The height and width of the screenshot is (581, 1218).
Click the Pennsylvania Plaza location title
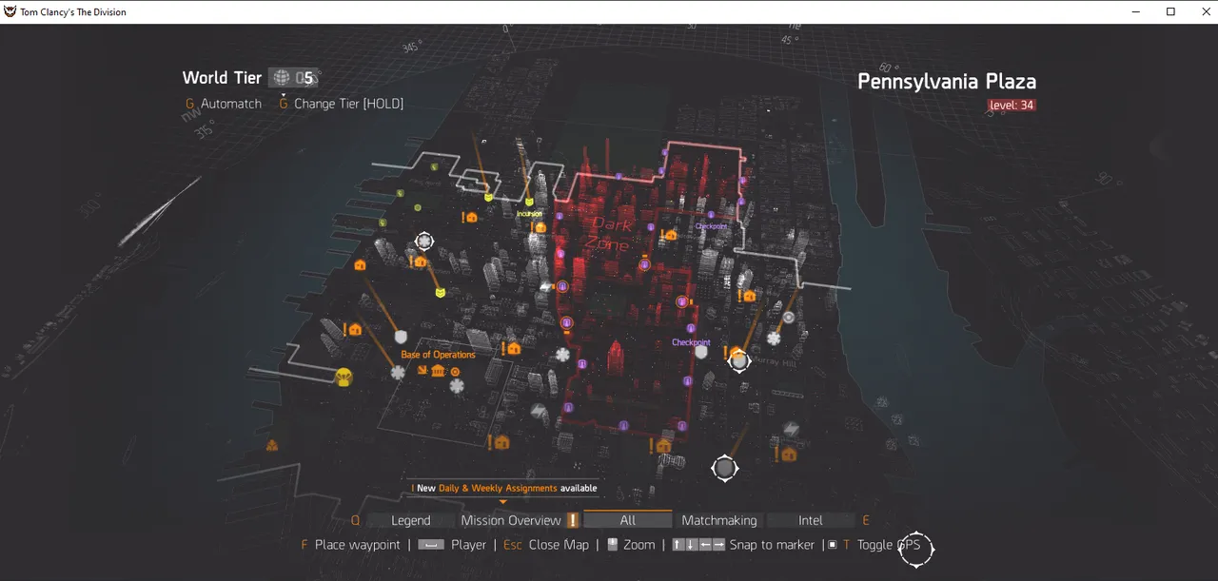point(947,82)
